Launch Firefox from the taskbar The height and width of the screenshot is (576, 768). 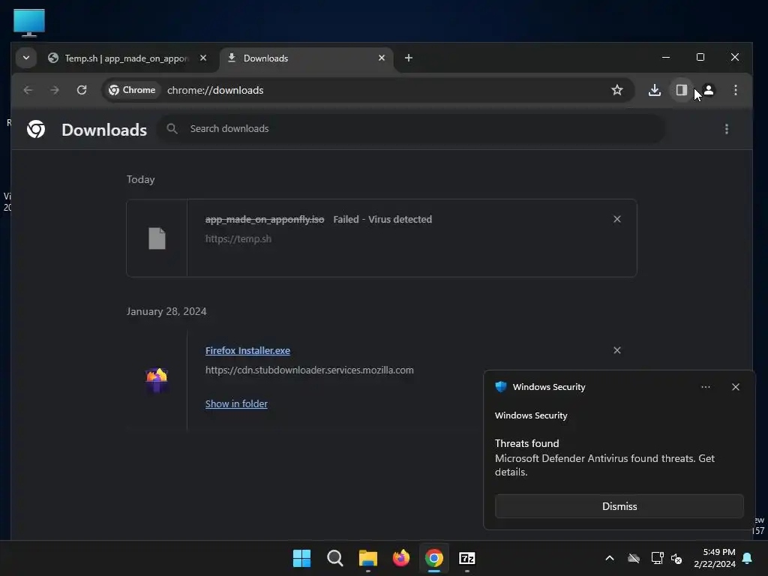tap(401, 558)
